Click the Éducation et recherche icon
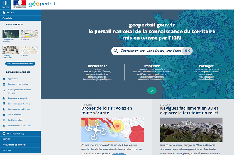 click(4, 104)
